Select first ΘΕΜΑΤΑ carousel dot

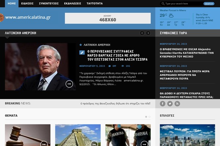(x=146, y=117)
